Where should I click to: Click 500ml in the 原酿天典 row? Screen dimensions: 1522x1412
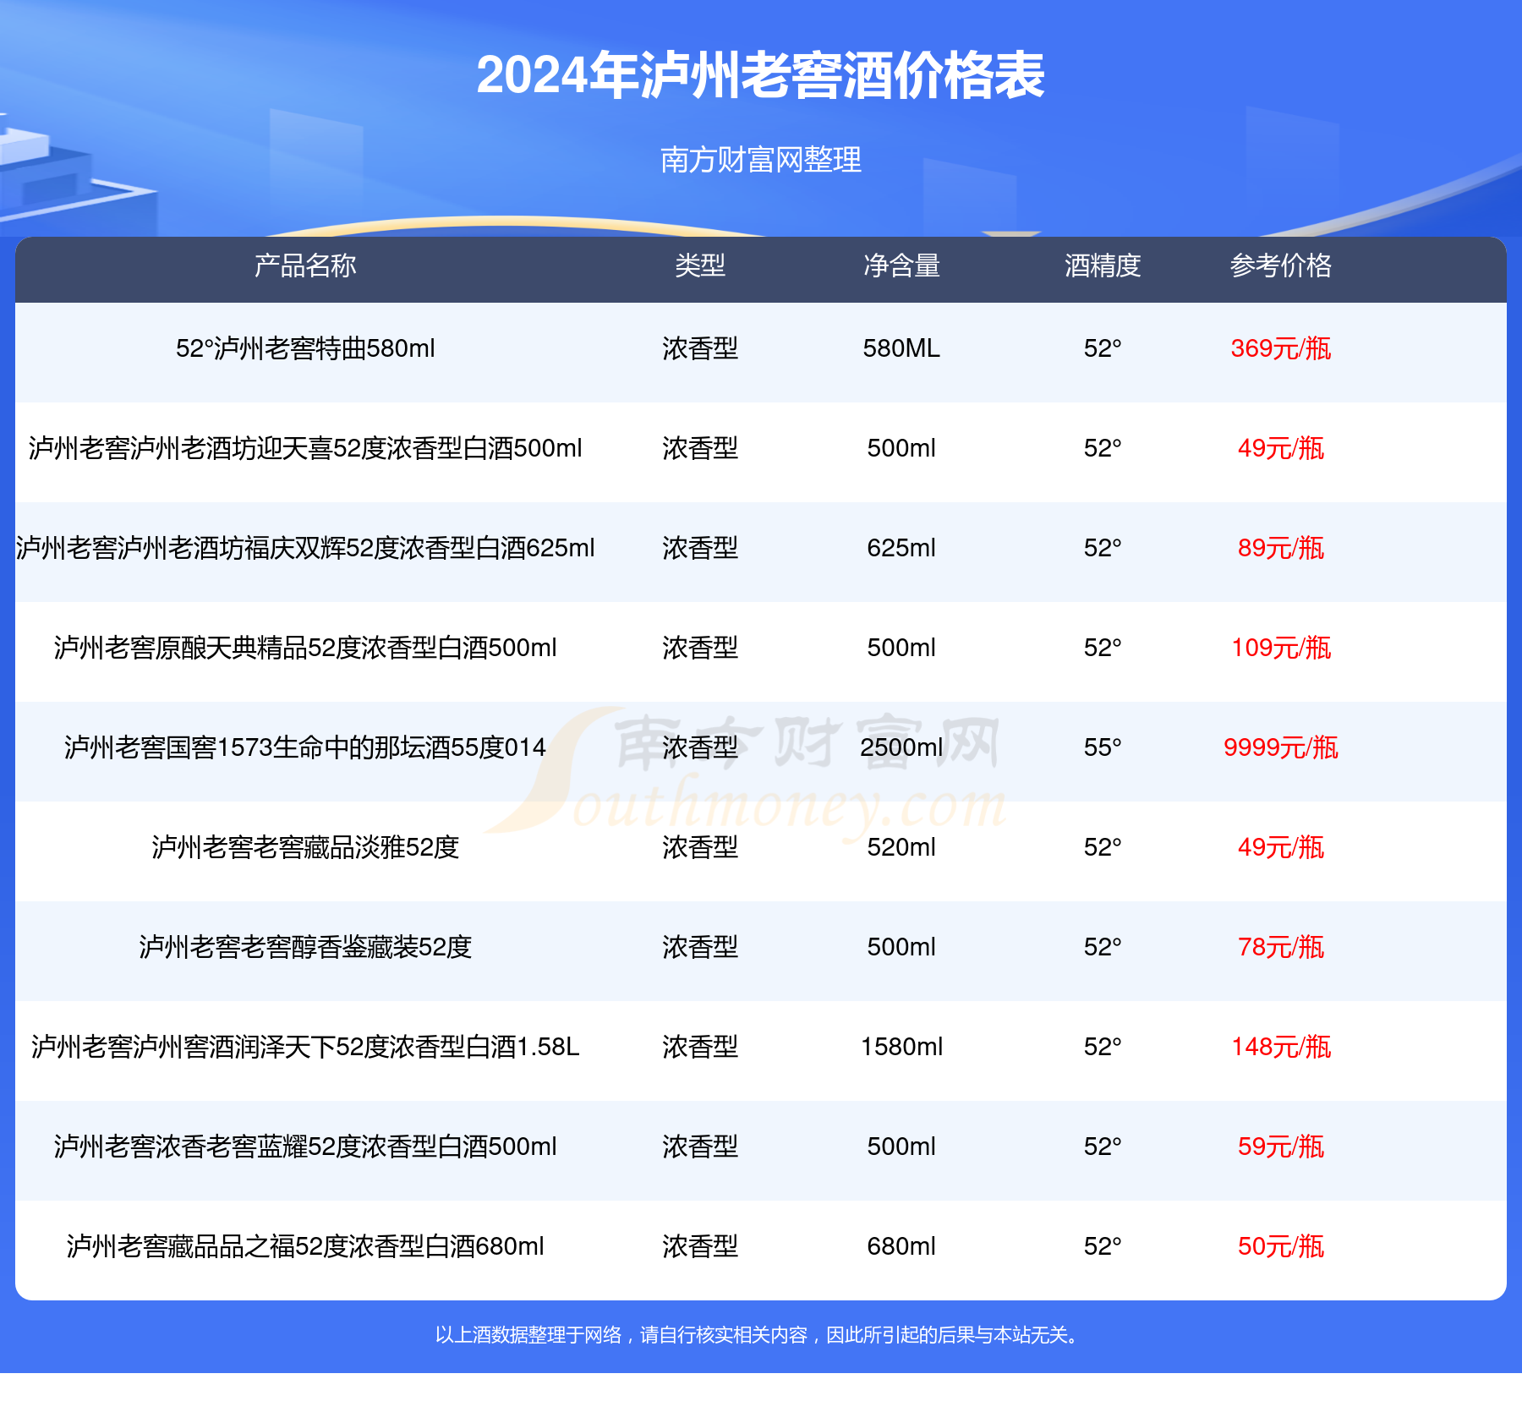click(901, 648)
